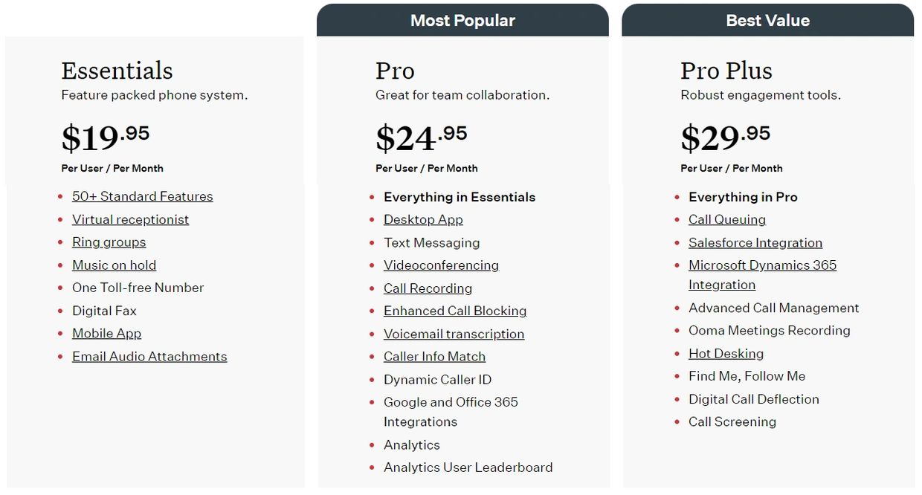Click the Virtual receptionist link
922x495 pixels.
[x=130, y=219]
